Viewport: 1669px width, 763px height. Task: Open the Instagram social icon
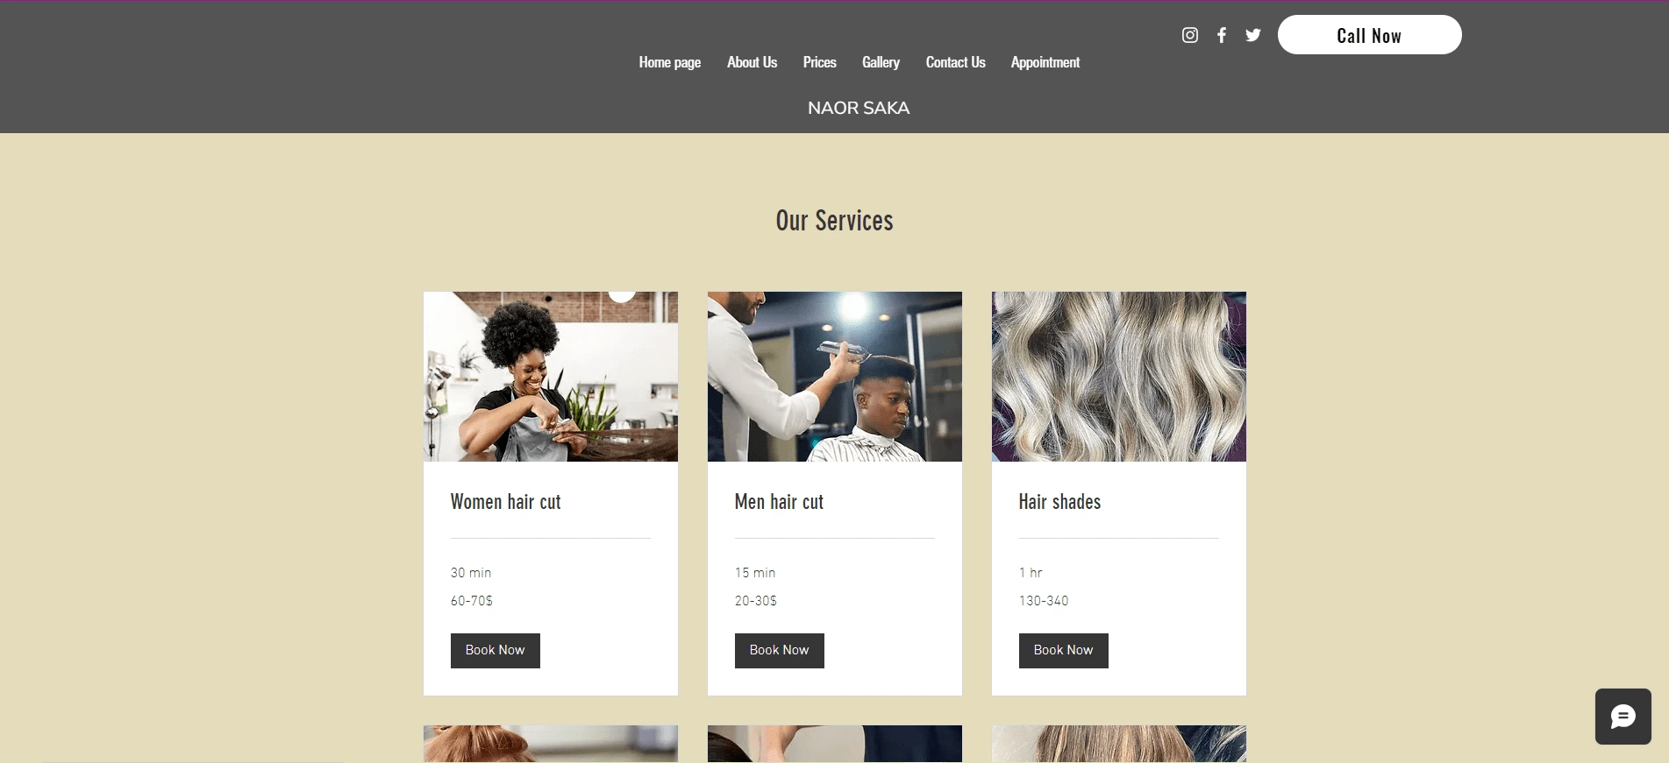tap(1190, 35)
